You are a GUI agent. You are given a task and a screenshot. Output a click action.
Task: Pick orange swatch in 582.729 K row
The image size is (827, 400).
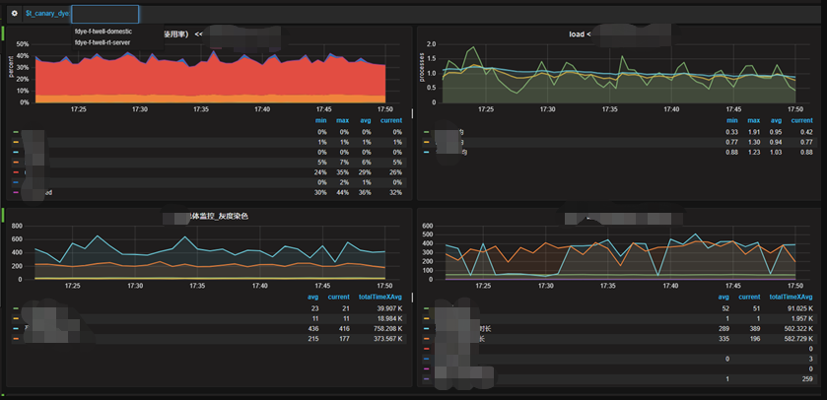tap(426, 338)
